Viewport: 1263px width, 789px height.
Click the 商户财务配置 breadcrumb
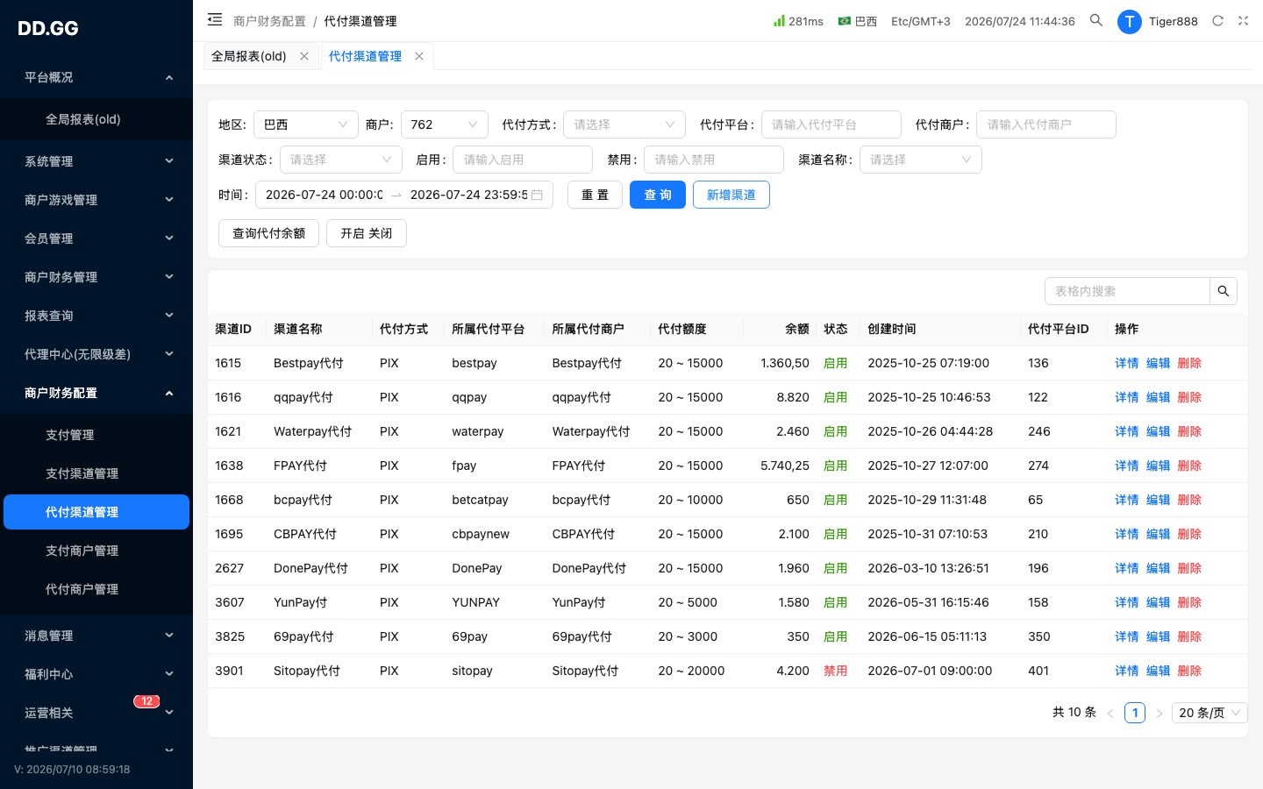point(269,21)
